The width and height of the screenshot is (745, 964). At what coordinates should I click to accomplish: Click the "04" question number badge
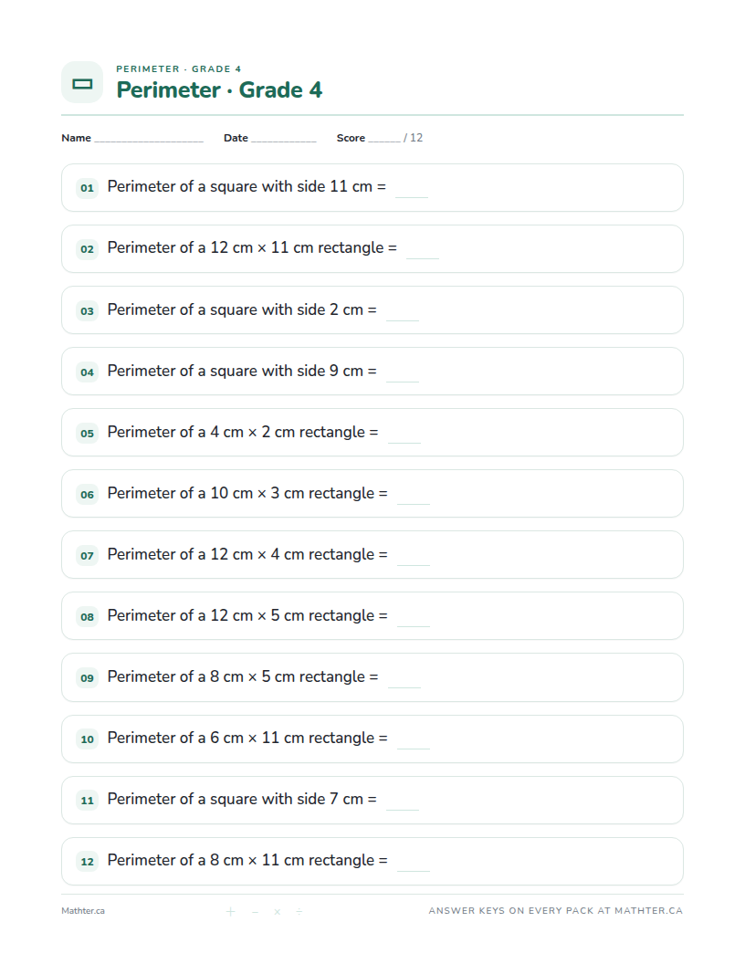(88, 372)
